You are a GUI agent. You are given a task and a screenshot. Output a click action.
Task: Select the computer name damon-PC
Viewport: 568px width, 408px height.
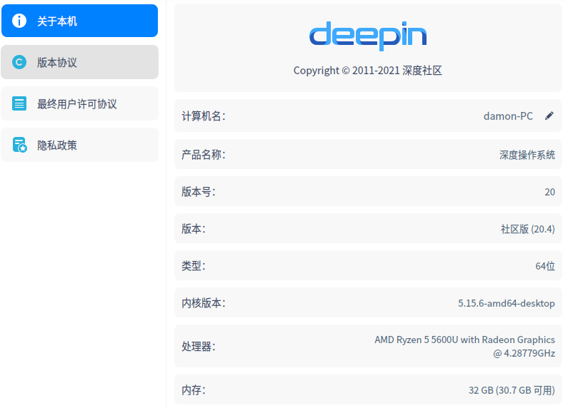[508, 116]
